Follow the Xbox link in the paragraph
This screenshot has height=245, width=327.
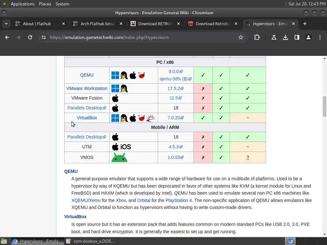121,200
